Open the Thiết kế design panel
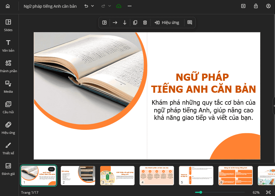This screenshot has width=275, height=196. click(8, 149)
